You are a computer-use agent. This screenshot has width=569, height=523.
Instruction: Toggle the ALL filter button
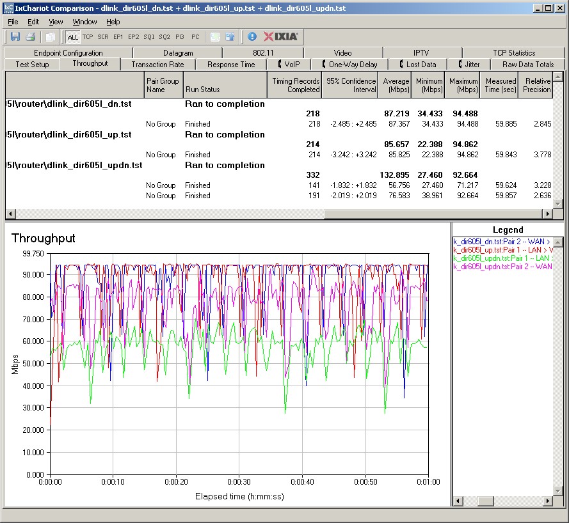[x=73, y=37]
